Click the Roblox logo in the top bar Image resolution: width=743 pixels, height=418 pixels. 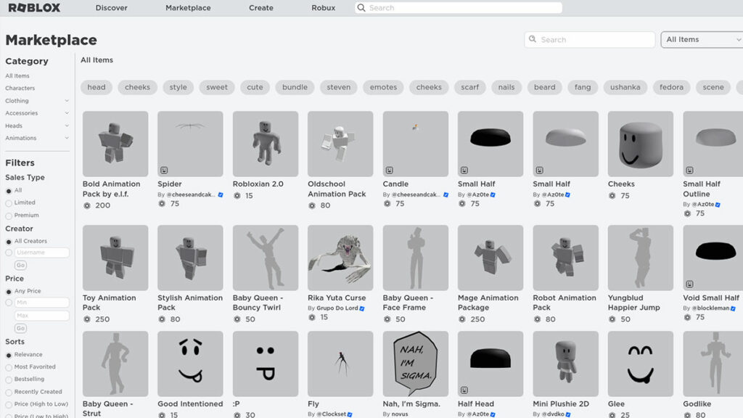pos(35,7)
